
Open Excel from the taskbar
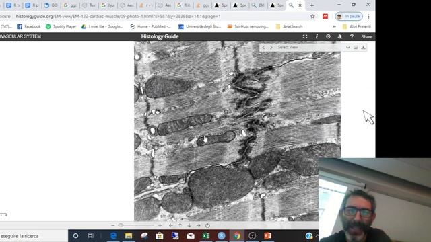click(x=206, y=236)
